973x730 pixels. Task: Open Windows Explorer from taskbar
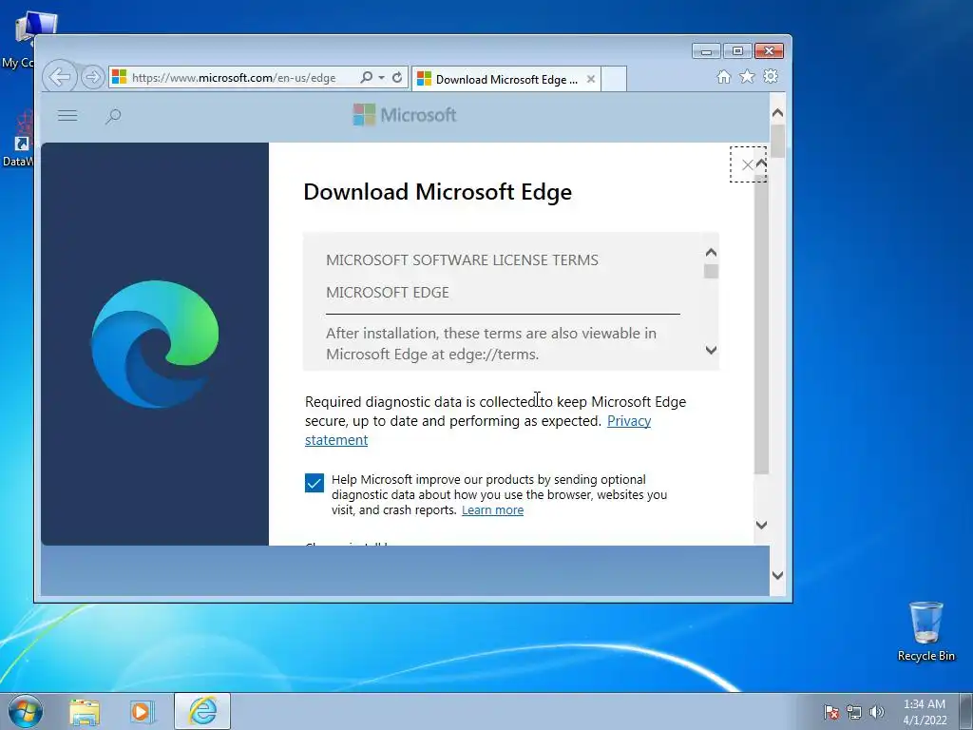[85, 712]
